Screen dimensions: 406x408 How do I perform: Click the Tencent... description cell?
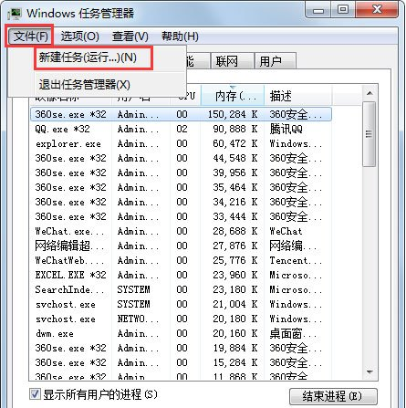296,261
